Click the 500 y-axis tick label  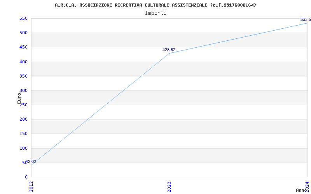point(23,33)
